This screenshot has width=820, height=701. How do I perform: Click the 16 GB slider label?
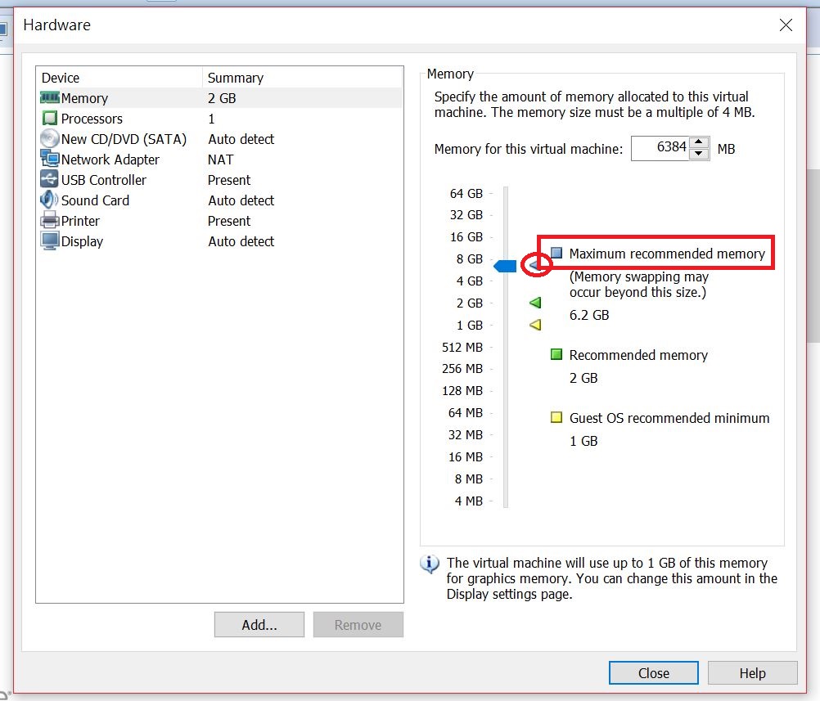pos(466,237)
